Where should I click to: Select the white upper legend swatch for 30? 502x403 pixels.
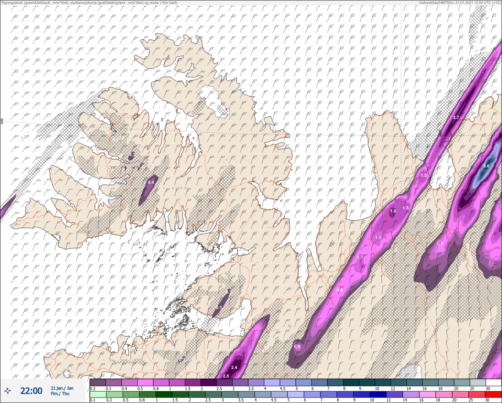point(494,382)
